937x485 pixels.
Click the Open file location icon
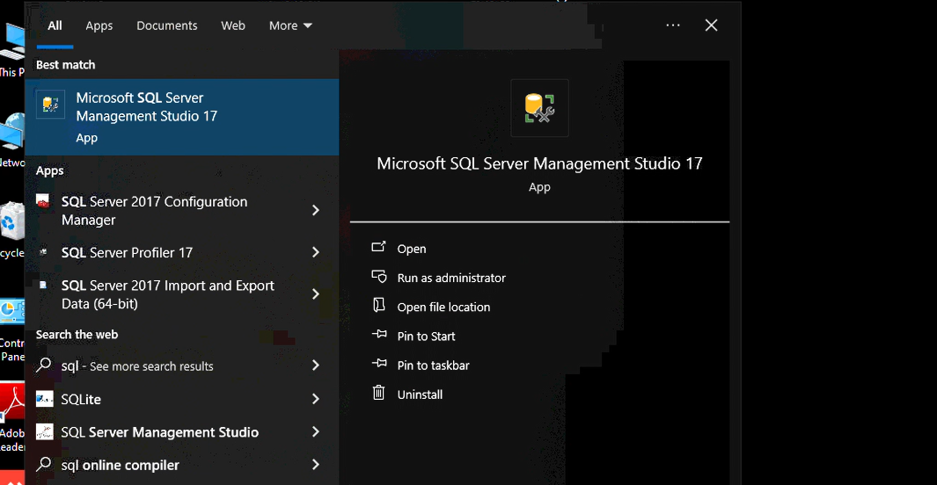[x=379, y=305]
